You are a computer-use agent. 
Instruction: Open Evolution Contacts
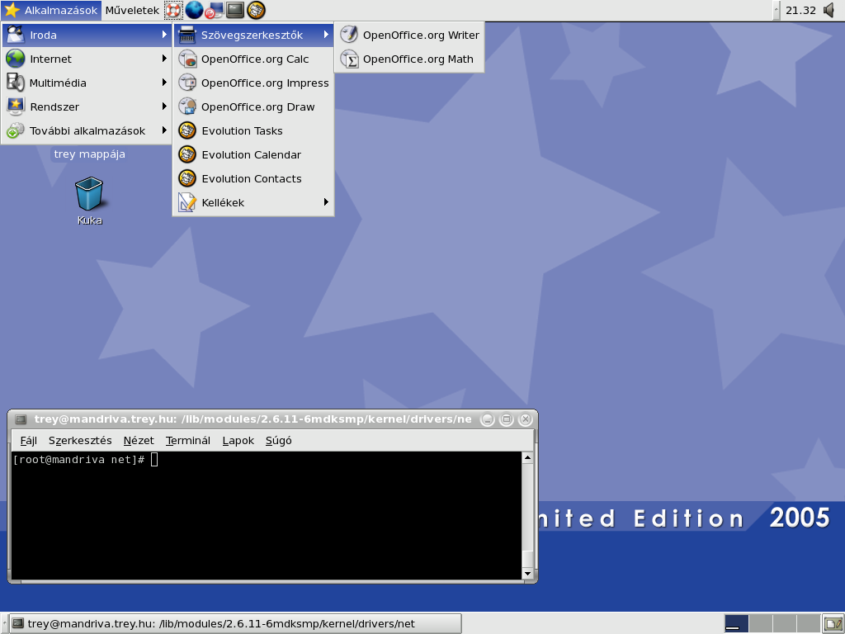(253, 178)
